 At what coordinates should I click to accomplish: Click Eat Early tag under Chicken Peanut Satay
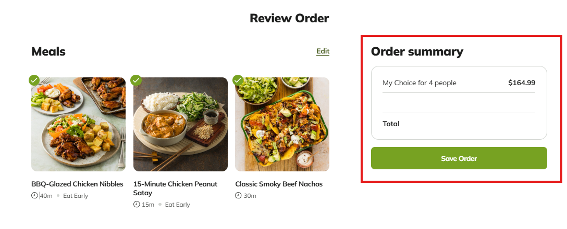point(177,205)
